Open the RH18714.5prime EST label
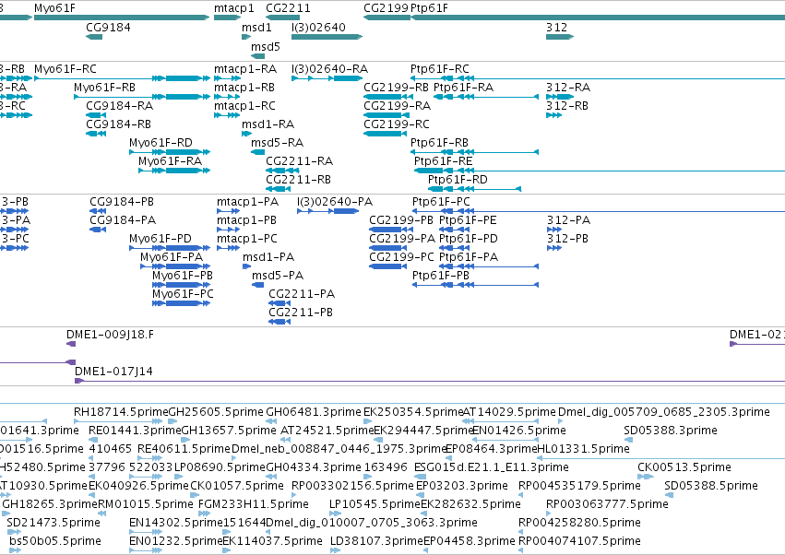Screen dimensions: 785x555 (121, 412)
